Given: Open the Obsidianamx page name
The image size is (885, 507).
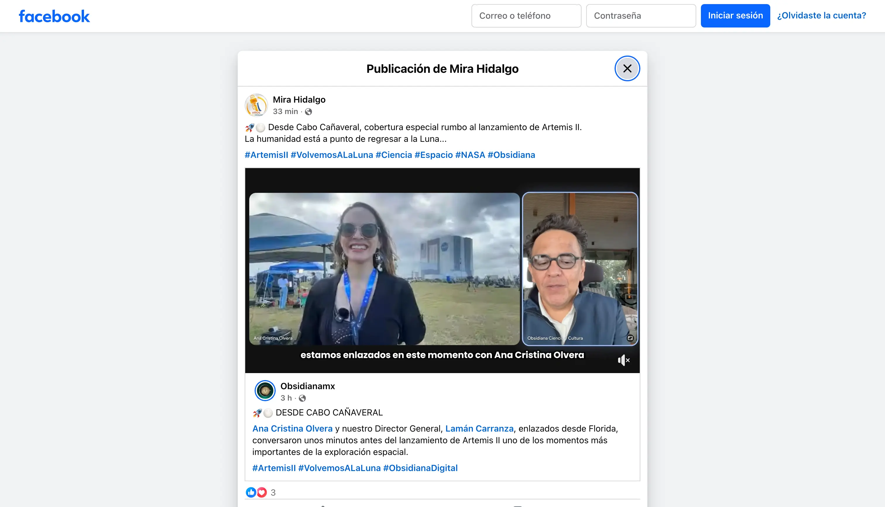Looking at the screenshot, I should tap(307, 386).
